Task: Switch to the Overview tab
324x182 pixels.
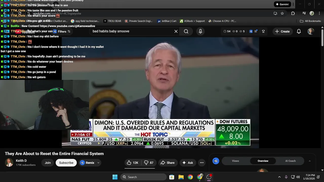Action: pyautogui.click(x=263, y=161)
